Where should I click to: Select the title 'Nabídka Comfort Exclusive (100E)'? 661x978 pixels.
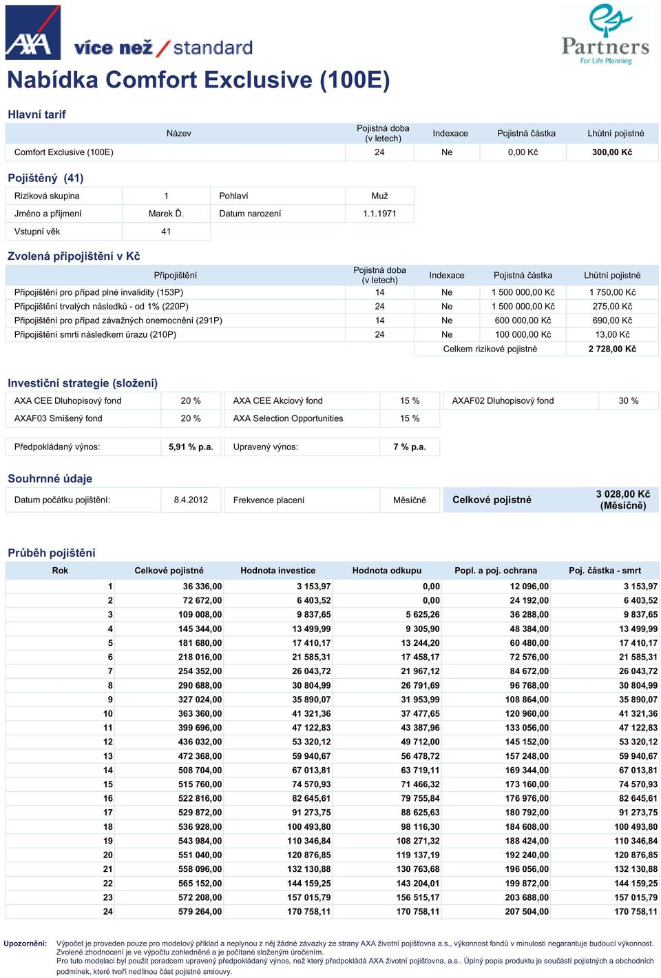point(198,80)
